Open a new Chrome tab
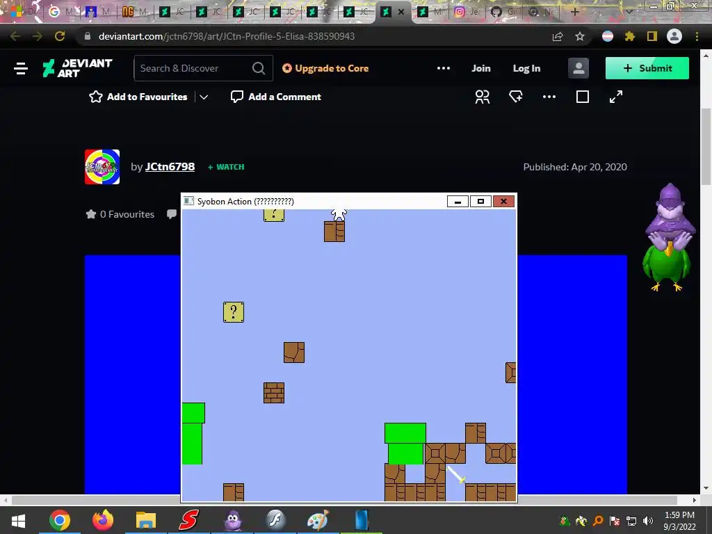The height and width of the screenshot is (534, 712). pos(574,12)
